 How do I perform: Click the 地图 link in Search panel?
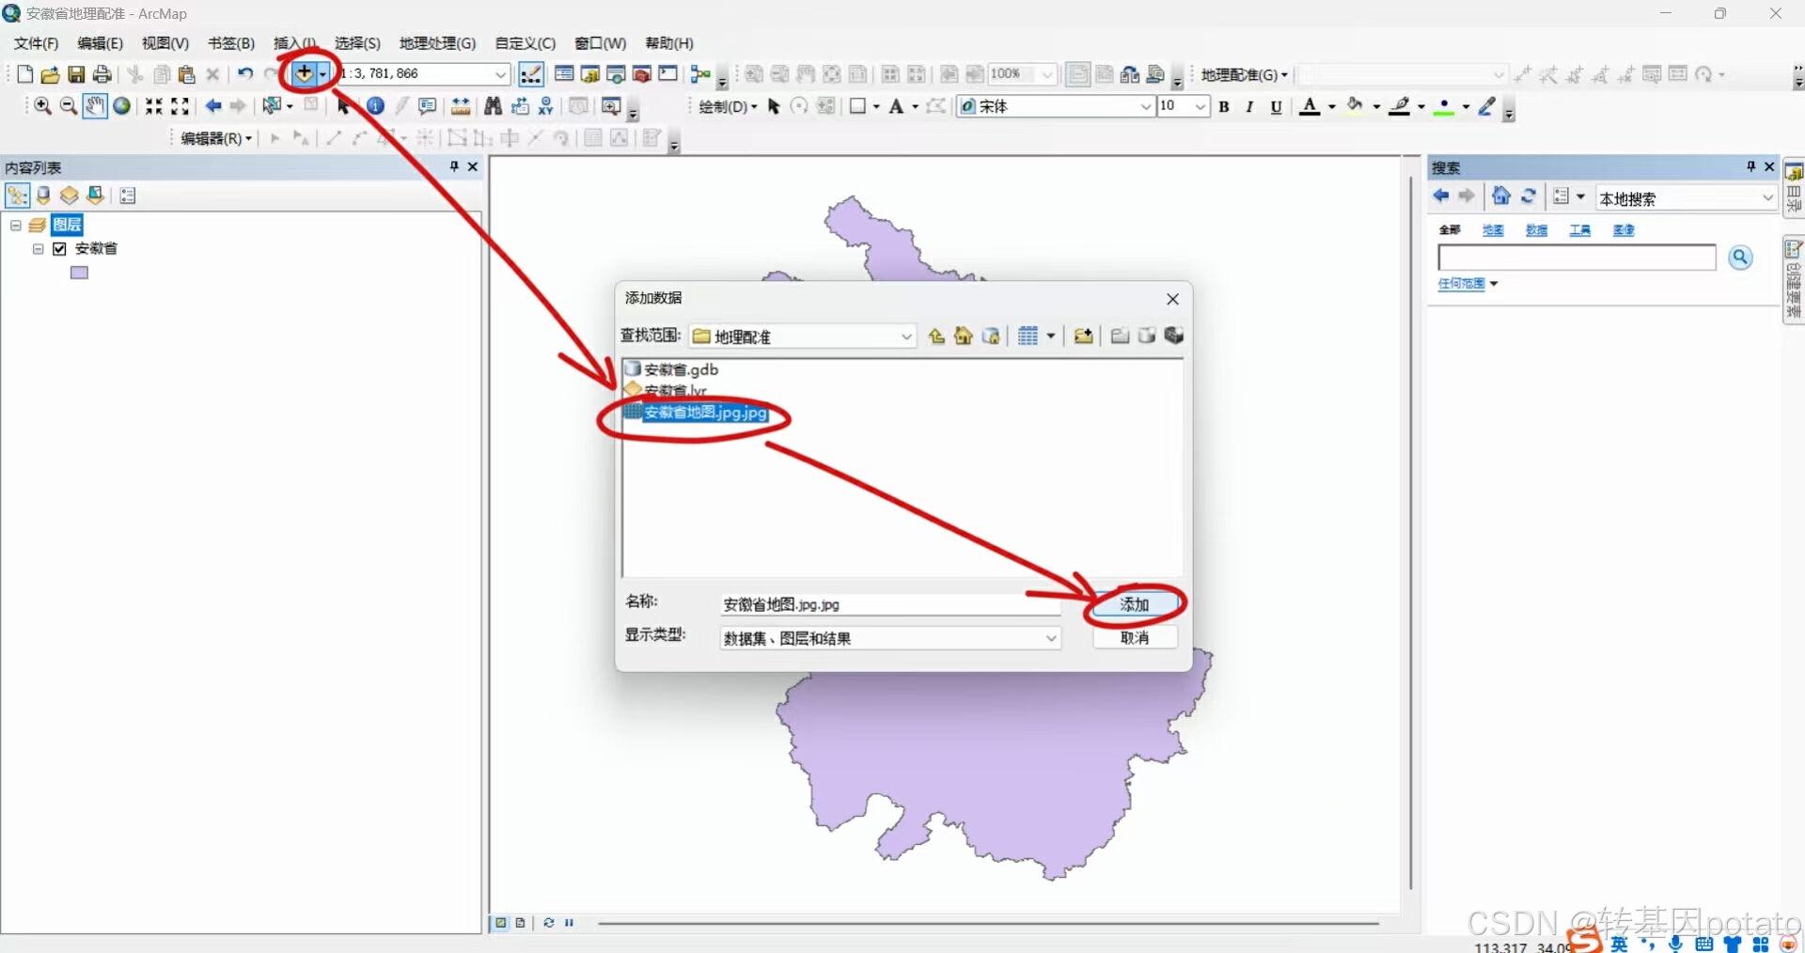[x=1493, y=230]
